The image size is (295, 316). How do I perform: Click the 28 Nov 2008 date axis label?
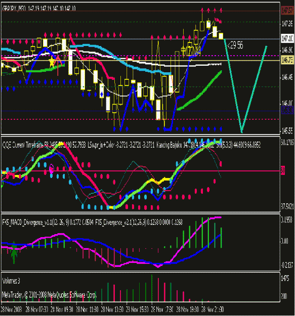pos(12,309)
